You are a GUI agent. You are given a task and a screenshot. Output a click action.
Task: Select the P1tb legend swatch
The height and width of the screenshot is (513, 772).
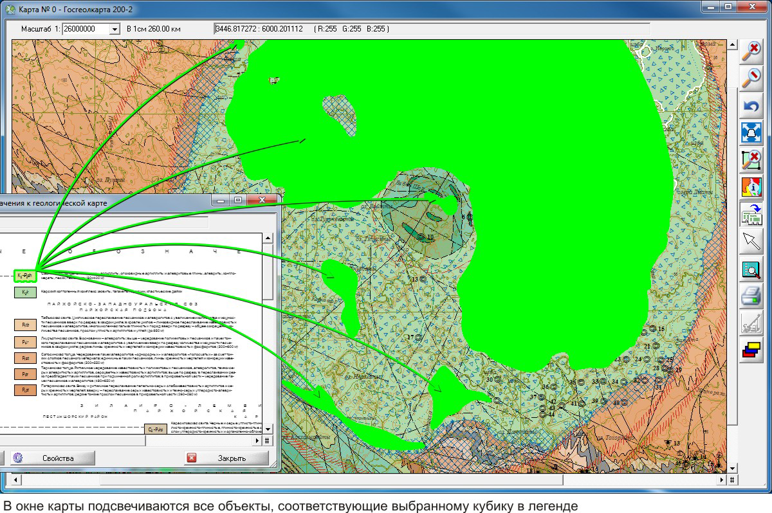pos(25,325)
